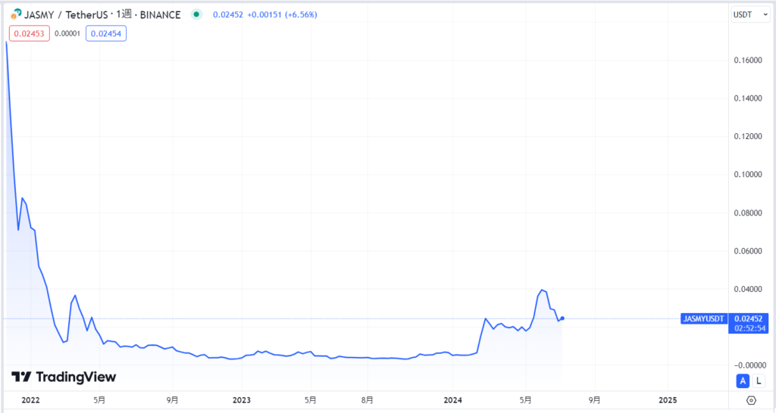Click the 0.08000 price axis label

(748, 213)
